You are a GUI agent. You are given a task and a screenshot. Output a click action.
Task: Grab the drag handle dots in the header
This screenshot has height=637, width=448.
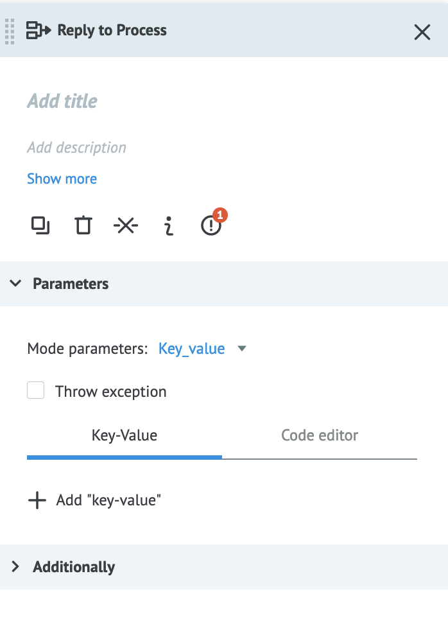(10, 32)
